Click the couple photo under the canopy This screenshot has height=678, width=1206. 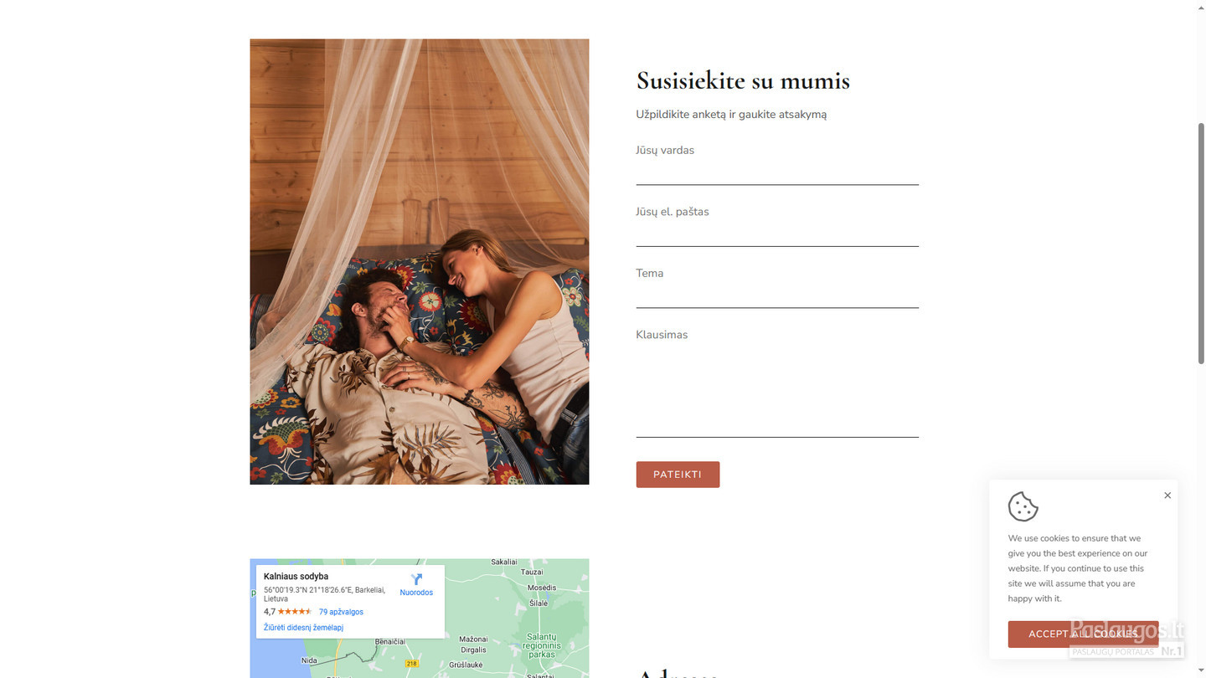(x=419, y=261)
